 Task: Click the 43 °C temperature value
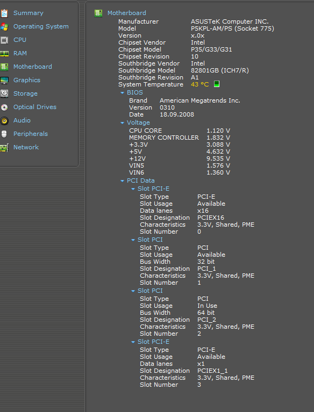(x=200, y=84)
